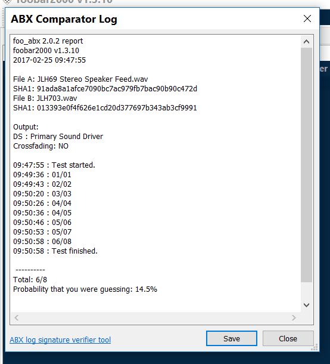Click the horizontal scroll left arrow
The height and width of the screenshot is (364, 330).
point(17,317)
